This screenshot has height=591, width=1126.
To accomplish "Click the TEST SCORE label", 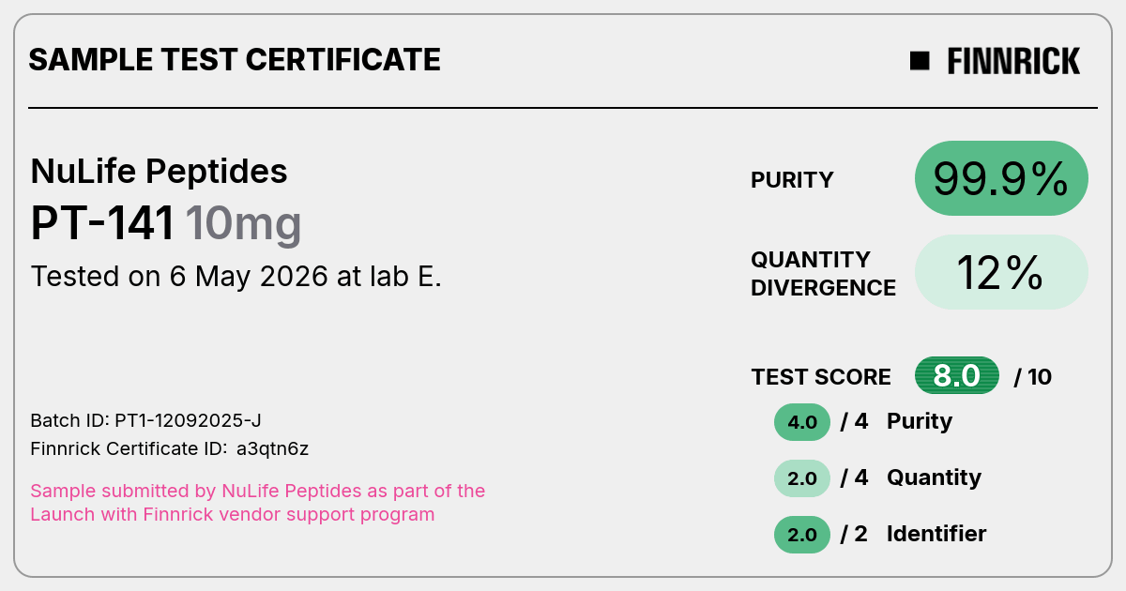I will 821,377.
